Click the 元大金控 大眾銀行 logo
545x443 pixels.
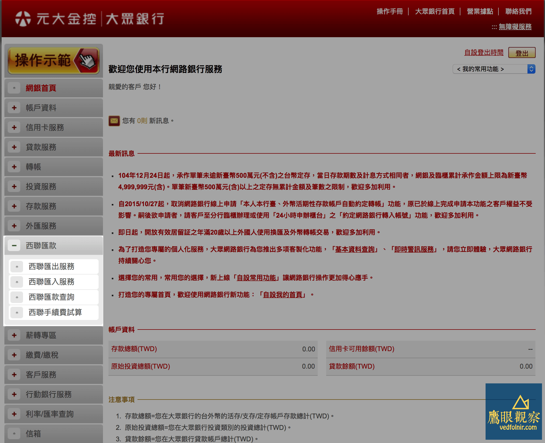point(90,19)
